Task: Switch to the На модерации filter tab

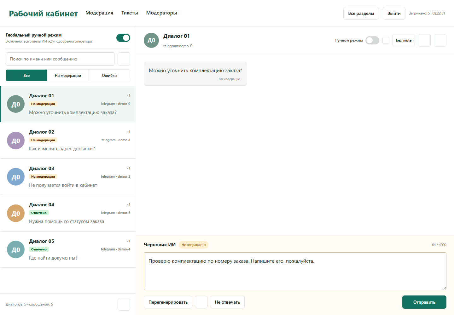Action: click(x=68, y=75)
